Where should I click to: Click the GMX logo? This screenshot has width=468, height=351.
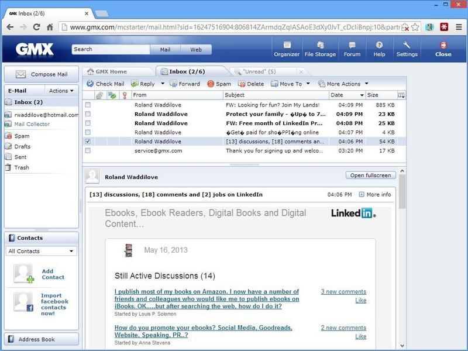35,49
